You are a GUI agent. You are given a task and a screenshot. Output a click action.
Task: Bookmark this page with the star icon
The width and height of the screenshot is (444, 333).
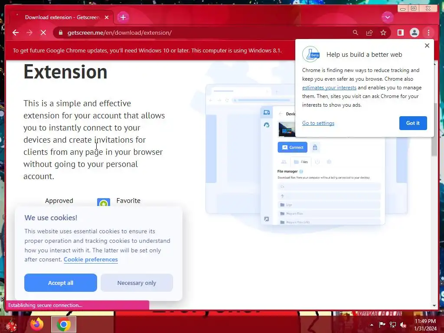(x=383, y=33)
